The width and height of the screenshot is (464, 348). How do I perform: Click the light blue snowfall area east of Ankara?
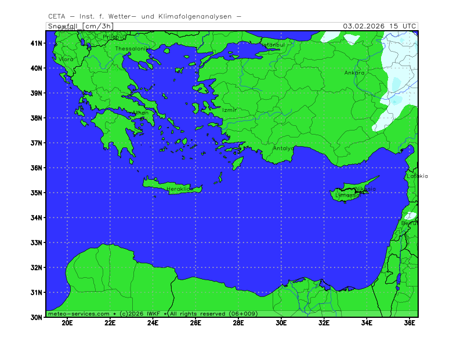point(397,87)
